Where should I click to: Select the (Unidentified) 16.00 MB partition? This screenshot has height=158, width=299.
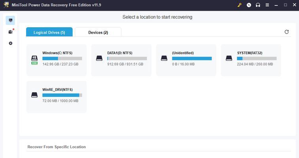pos(186,60)
